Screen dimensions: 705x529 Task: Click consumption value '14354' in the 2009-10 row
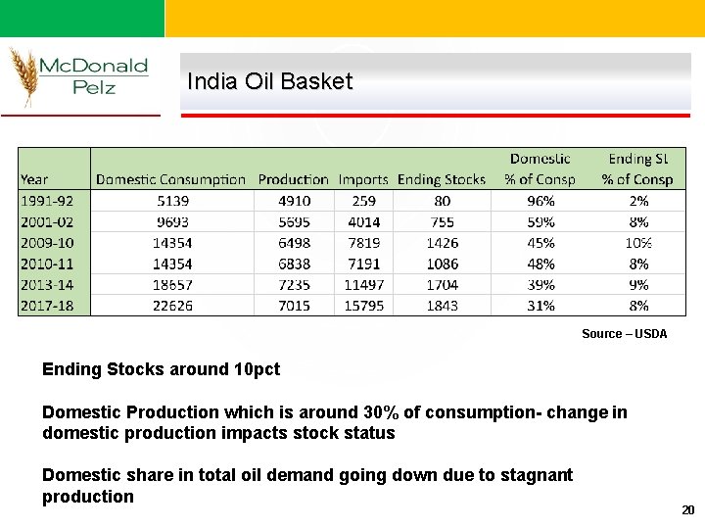(172, 243)
